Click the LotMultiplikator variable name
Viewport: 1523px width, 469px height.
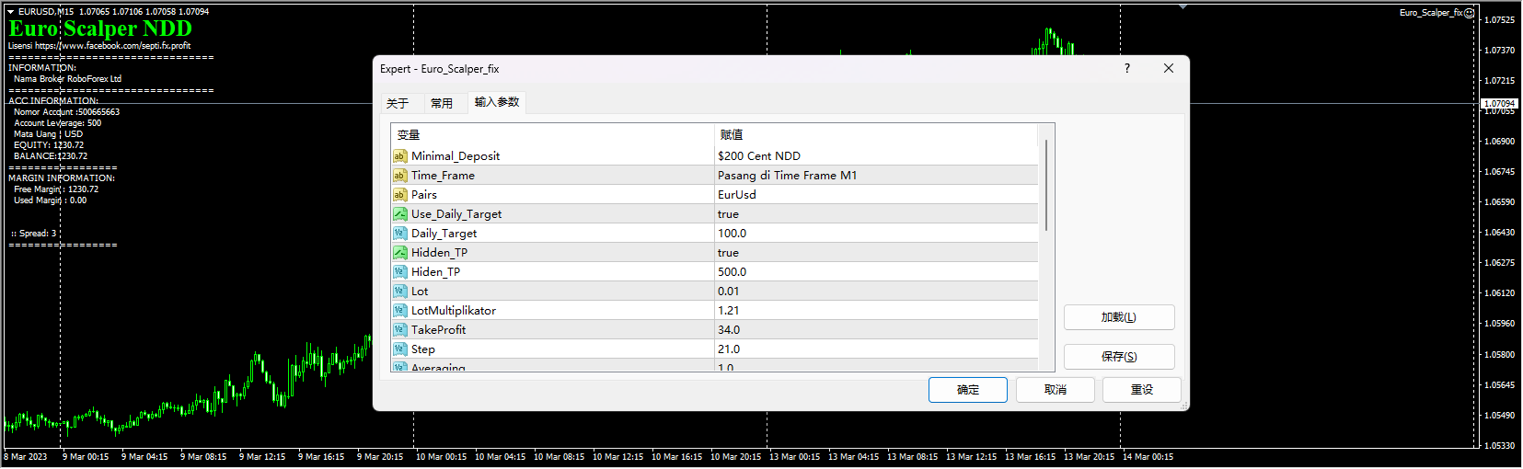[454, 311]
